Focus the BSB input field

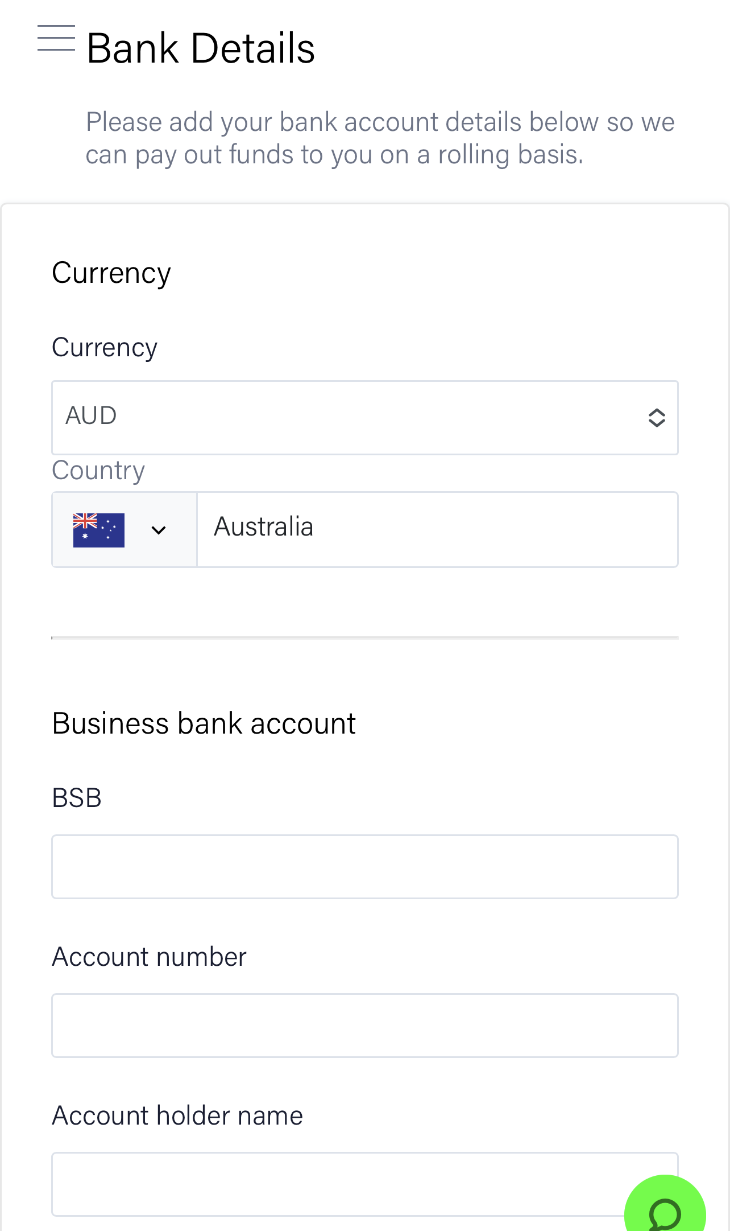[364, 867]
